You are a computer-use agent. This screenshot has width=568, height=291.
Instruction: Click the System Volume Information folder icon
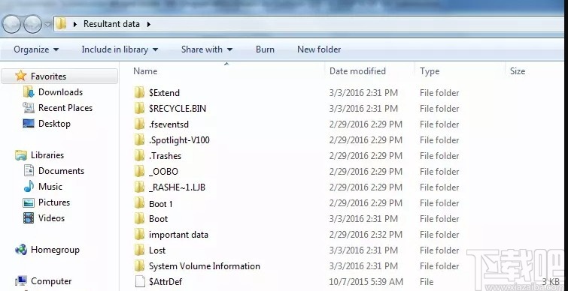pyautogui.click(x=139, y=265)
